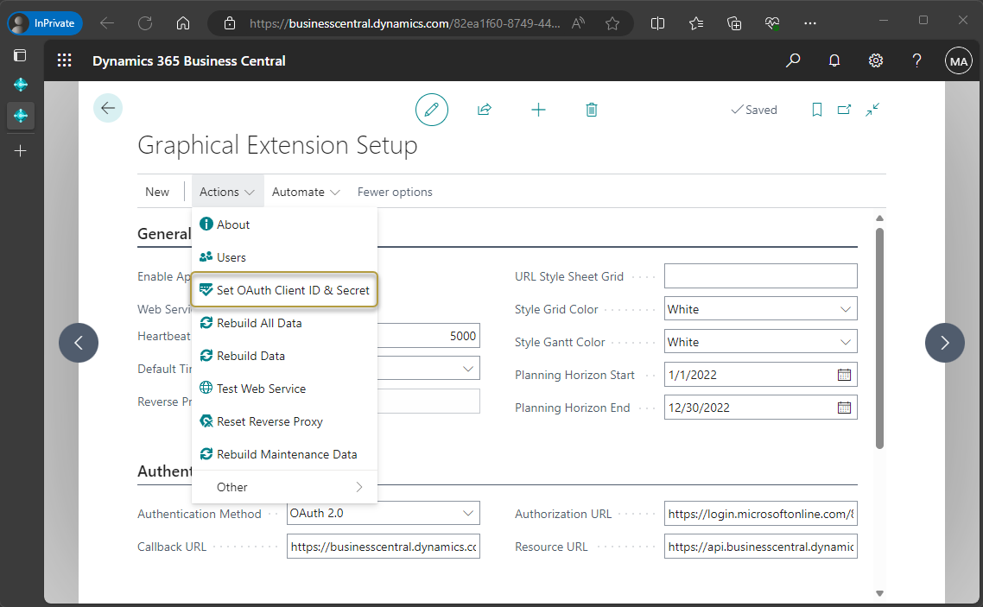Expand the Automate menu
983x607 pixels.
coord(306,192)
